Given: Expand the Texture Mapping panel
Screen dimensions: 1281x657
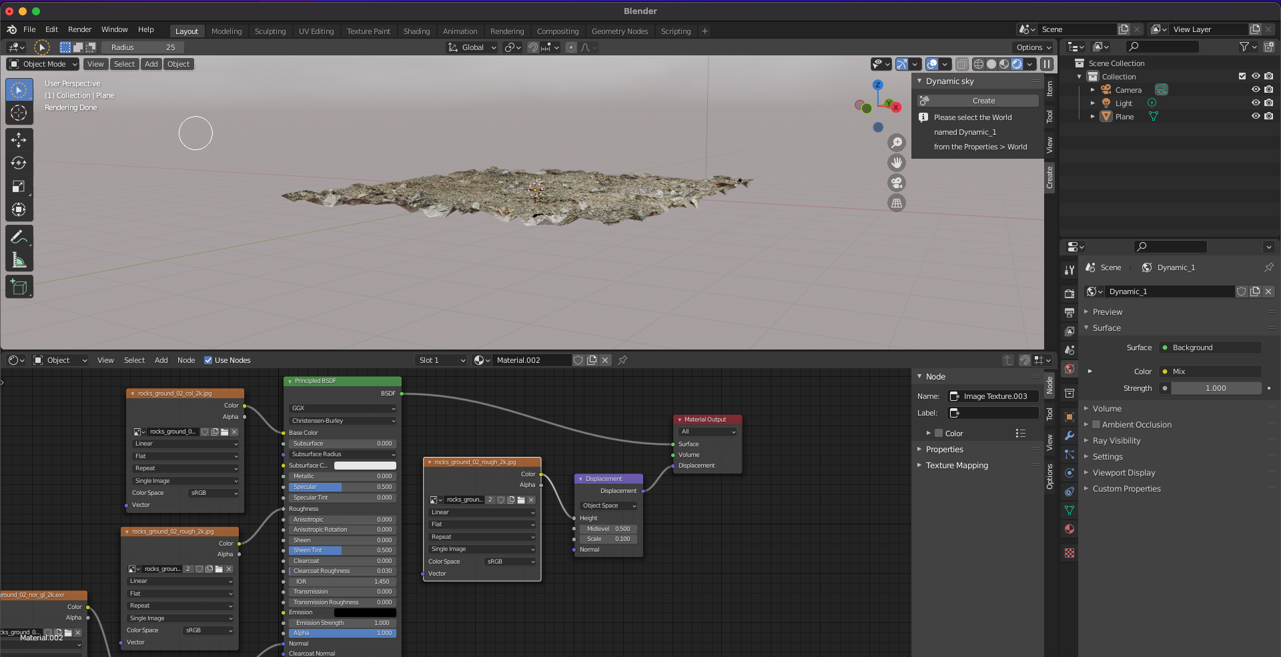Looking at the screenshot, I should point(956,466).
